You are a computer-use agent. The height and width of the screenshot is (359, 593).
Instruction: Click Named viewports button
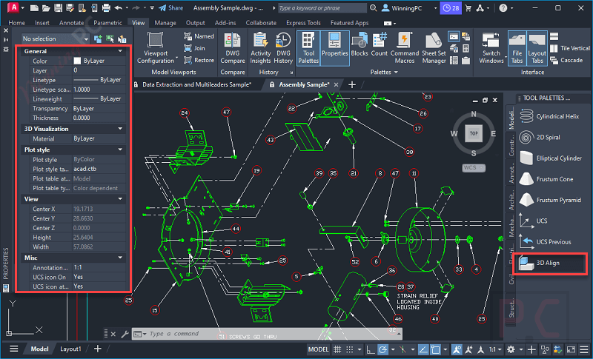click(199, 36)
